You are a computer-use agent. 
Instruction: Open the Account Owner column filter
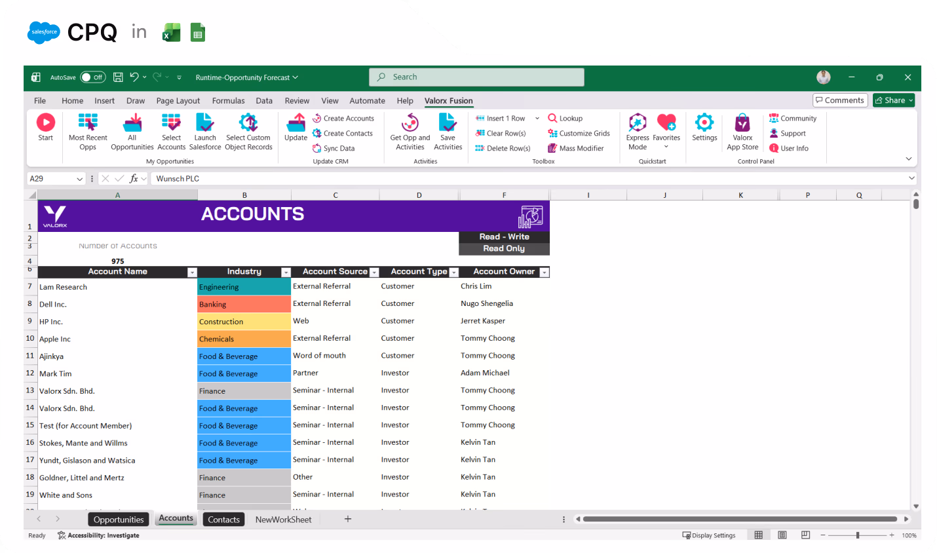pos(544,271)
